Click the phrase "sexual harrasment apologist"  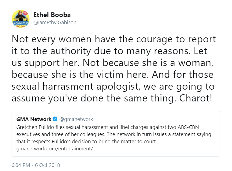tap(76, 86)
